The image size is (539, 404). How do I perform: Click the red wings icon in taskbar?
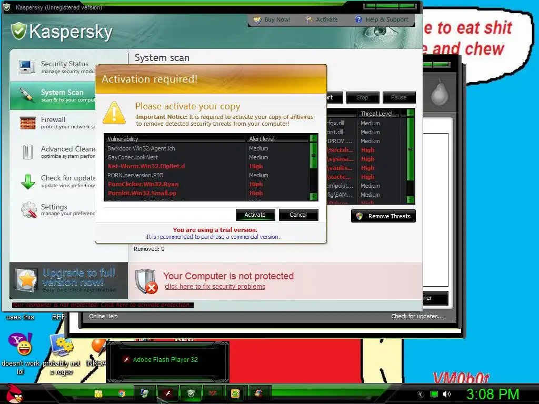pyautogui.click(x=213, y=393)
